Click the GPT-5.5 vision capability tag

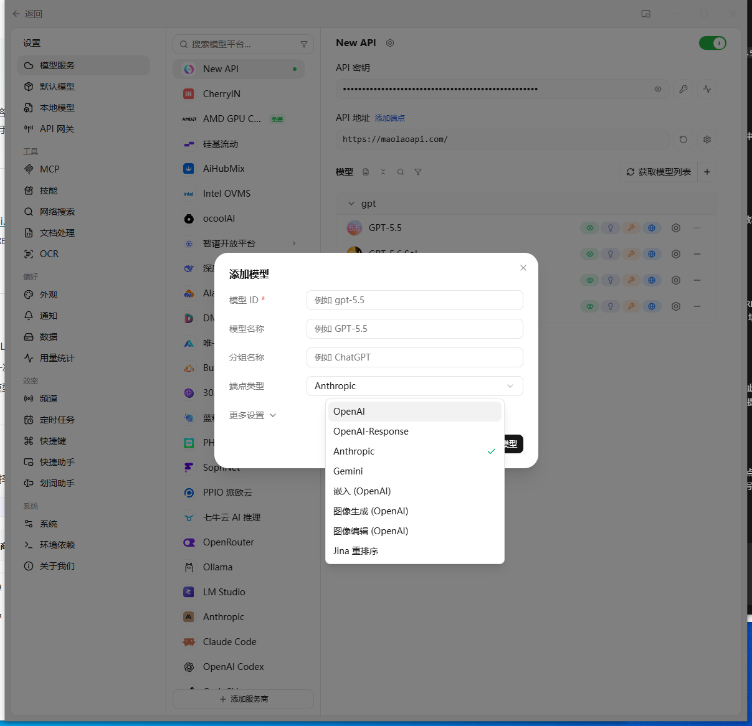(x=589, y=228)
